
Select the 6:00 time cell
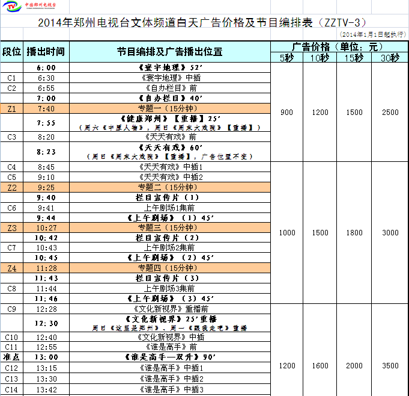point(46,67)
